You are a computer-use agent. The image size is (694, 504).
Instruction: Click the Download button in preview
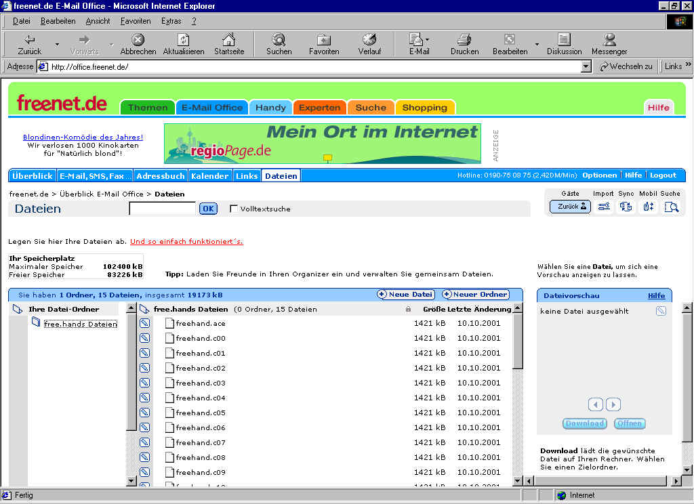coord(585,423)
